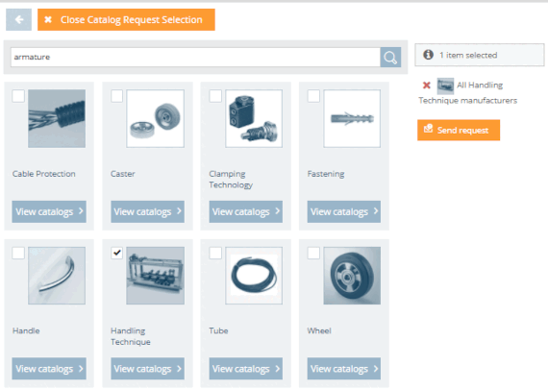Viewport: 548px width, 390px height.
Task: Check the Wheel checkbox
Action: pos(313,254)
